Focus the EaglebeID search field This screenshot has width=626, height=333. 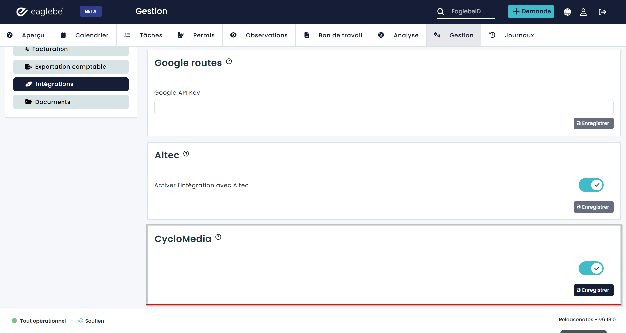click(473, 11)
